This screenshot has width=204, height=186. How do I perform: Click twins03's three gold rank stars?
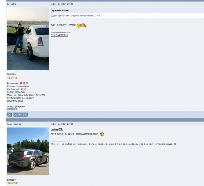(12, 77)
